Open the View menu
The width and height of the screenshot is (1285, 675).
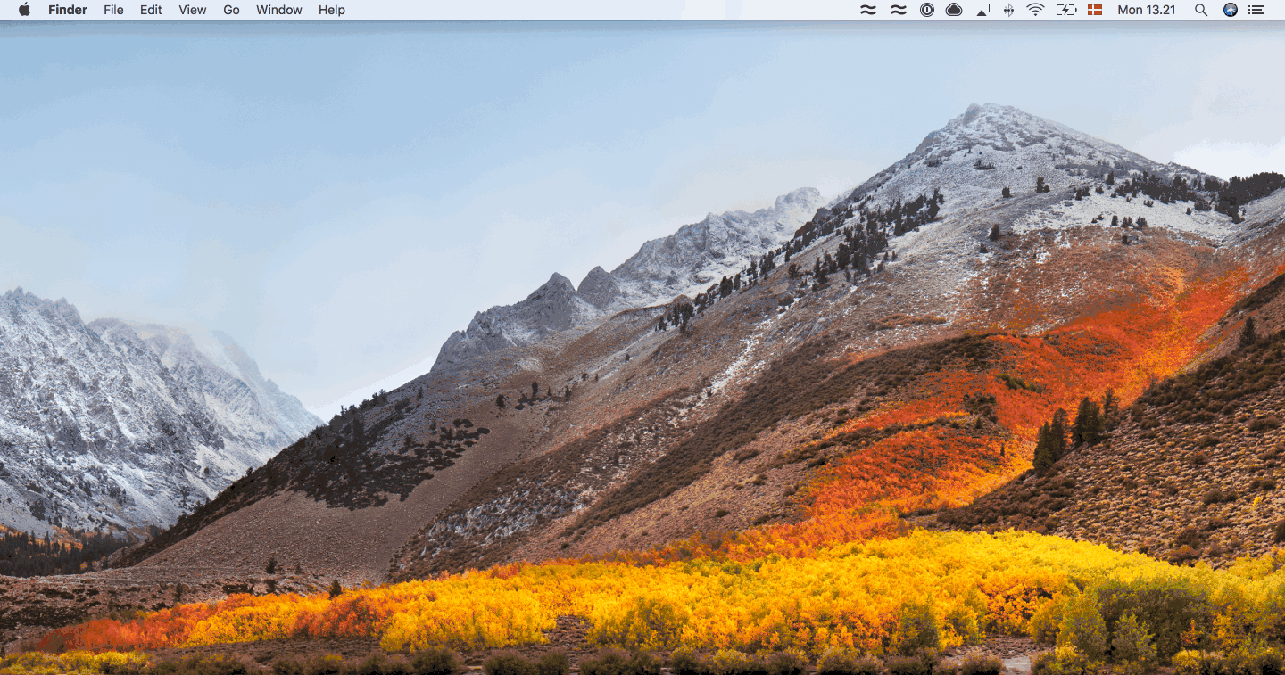[193, 10]
